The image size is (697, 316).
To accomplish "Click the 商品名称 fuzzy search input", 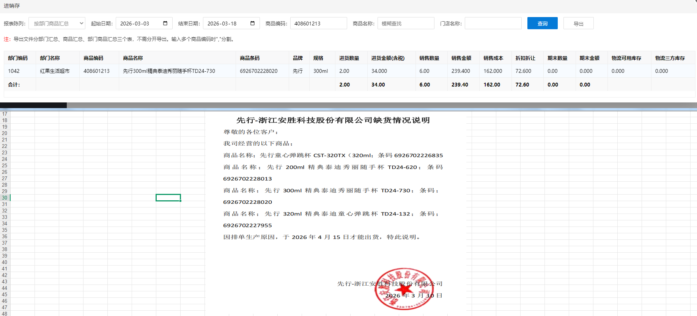I will click(x=405, y=23).
